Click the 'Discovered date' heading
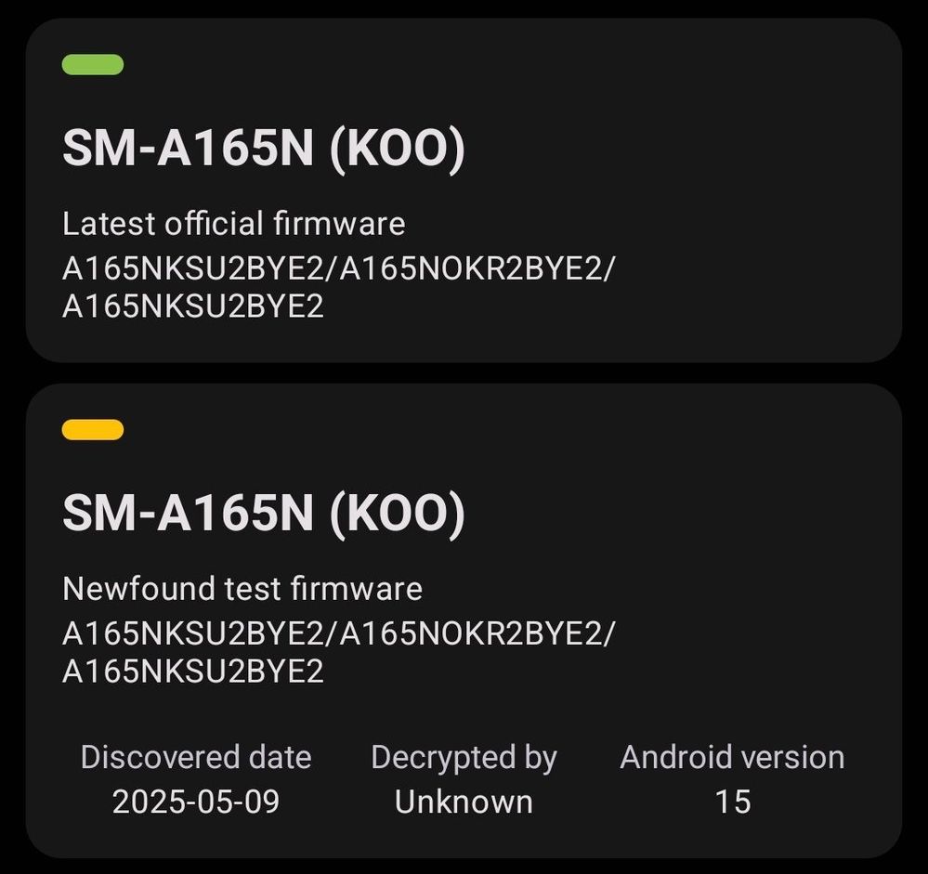Viewport: 928px width, 874px height. pyautogui.click(x=196, y=757)
